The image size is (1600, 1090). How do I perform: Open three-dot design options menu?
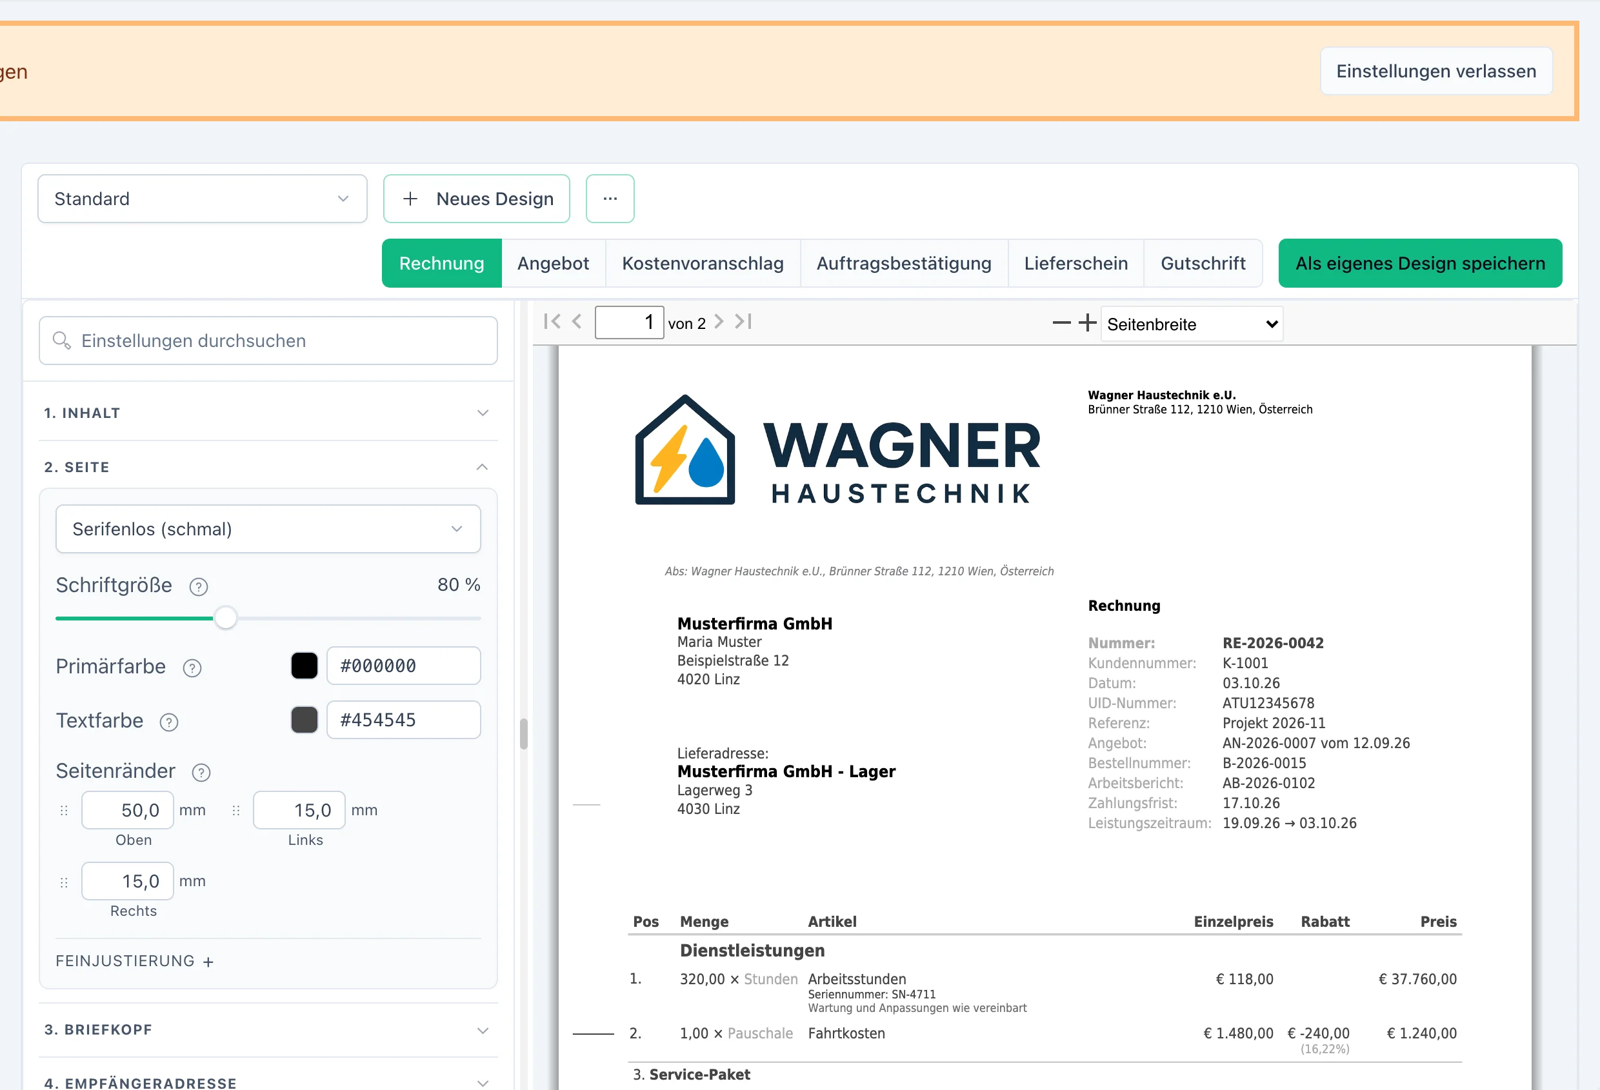610,199
